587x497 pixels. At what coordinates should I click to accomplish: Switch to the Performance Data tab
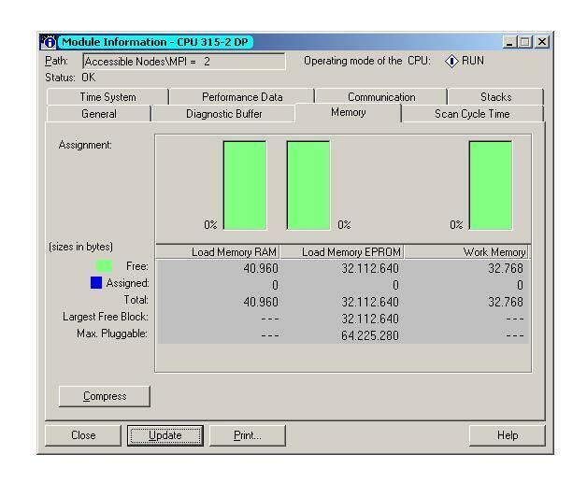(x=242, y=97)
